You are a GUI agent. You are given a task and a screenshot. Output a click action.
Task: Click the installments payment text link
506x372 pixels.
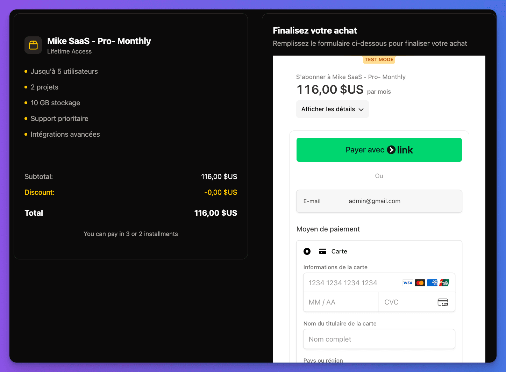click(x=130, y=234)
